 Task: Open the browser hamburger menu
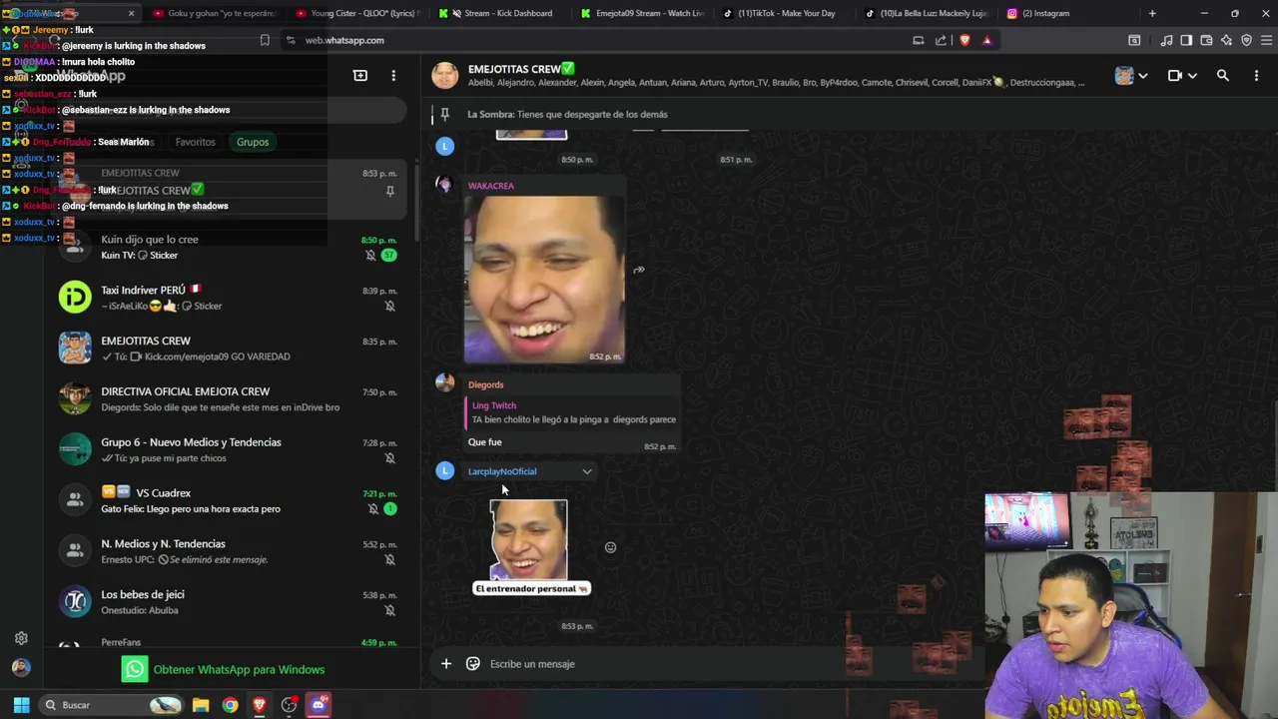click(1265, 40)
